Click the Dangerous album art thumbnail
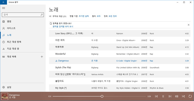This screenshot has height=101, width=194. [5, 96]
